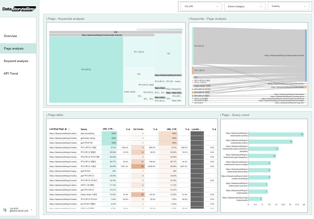The height and width of the screenshot is (219, 314).
Task: Click the 1,851.2% teal CTR change value
Action: (124, 166)
